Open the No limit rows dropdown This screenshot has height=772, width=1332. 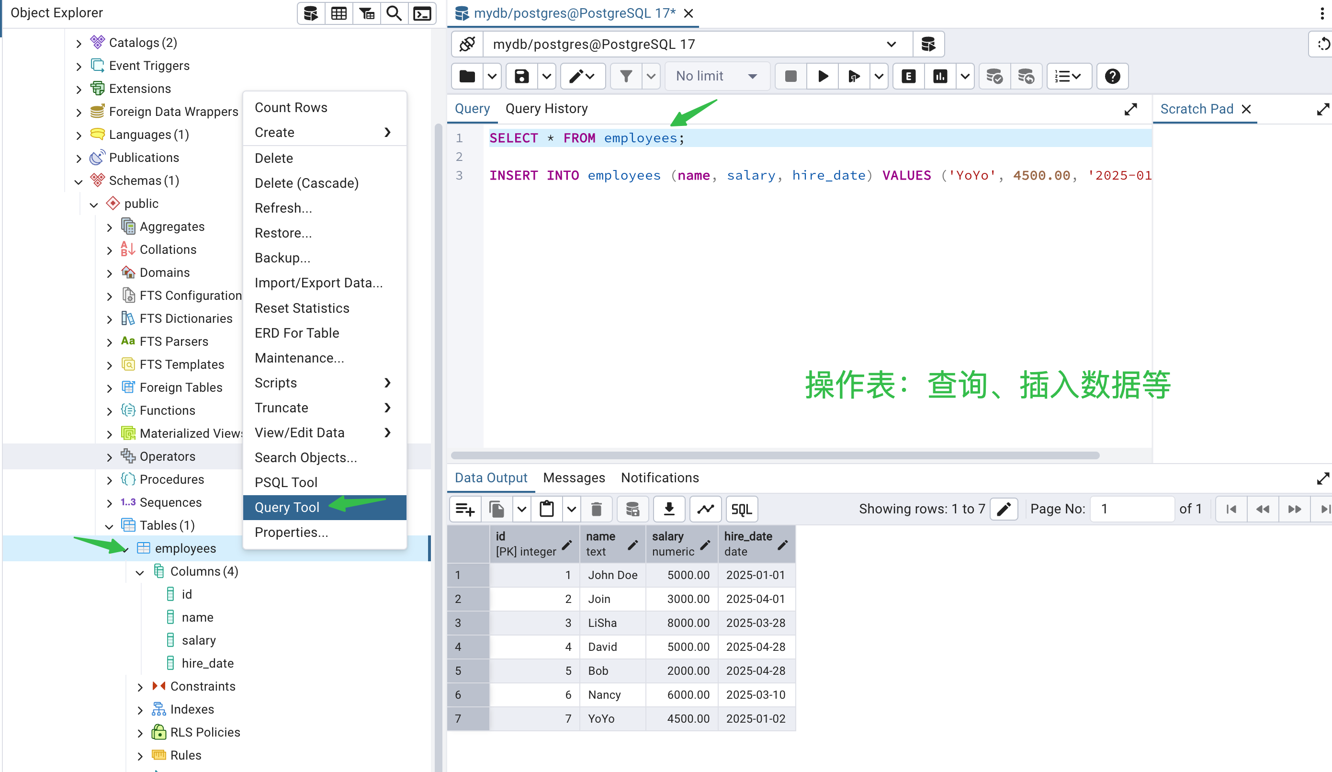pos(716,76)
